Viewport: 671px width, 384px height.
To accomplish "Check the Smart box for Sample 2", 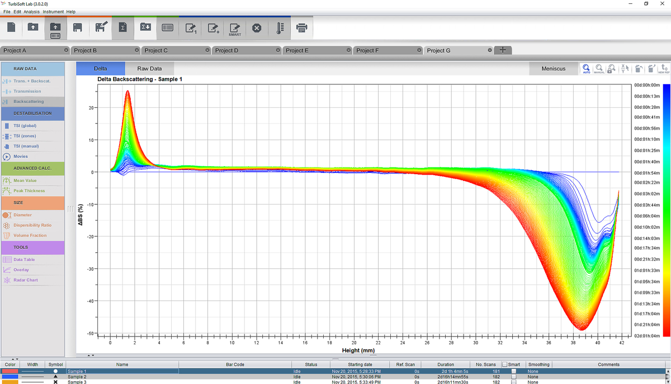I will [x=514, y=377].
